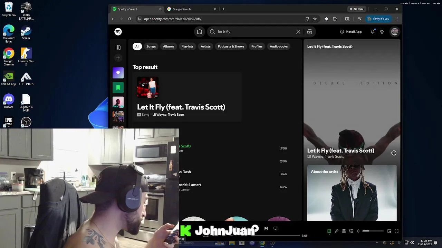Open Chrome media controls icon
442x248 pixels.
(359, 19)
